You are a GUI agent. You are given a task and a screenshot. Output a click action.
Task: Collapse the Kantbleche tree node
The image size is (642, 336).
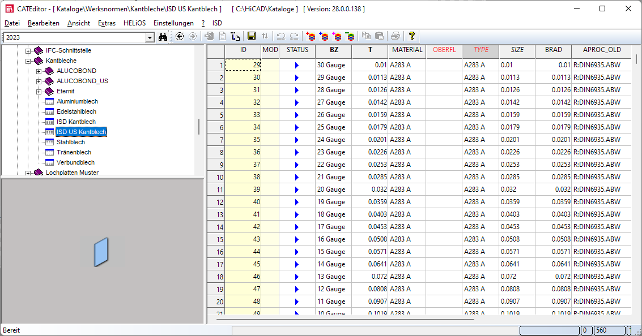[28, 61]
